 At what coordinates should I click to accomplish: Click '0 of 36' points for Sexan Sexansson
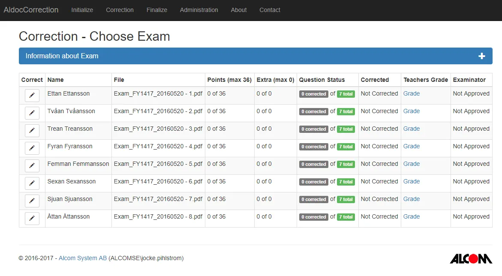pos(216,182)
